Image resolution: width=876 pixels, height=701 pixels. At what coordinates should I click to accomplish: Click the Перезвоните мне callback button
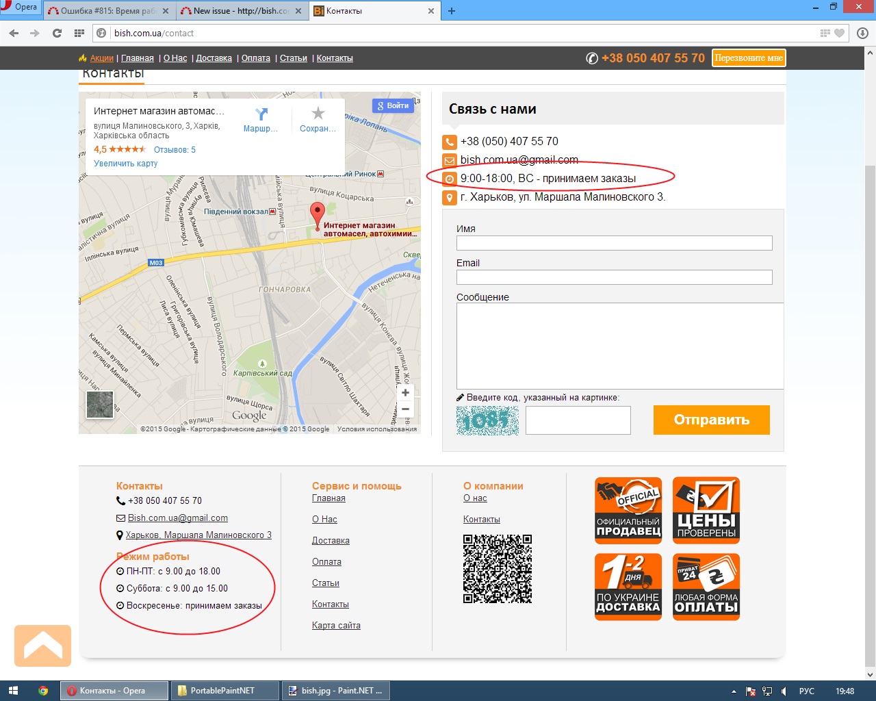click(x=749, y=58)
